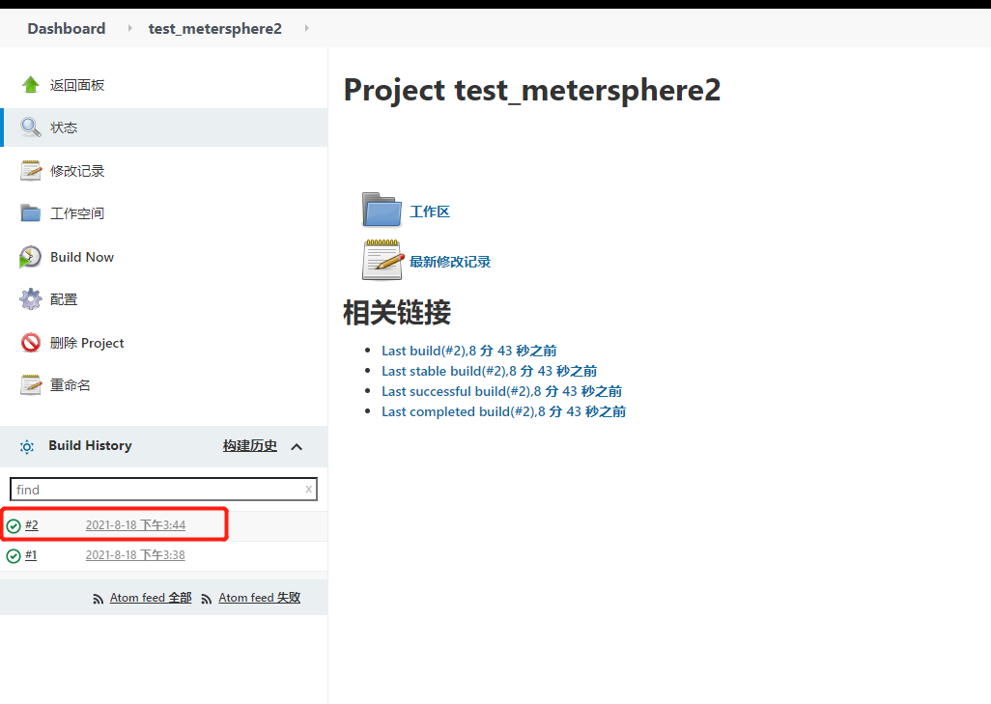Click the green success checkmark next to build #1
Viewport: 991px width, 704px height.
click(x=14, y=555)
